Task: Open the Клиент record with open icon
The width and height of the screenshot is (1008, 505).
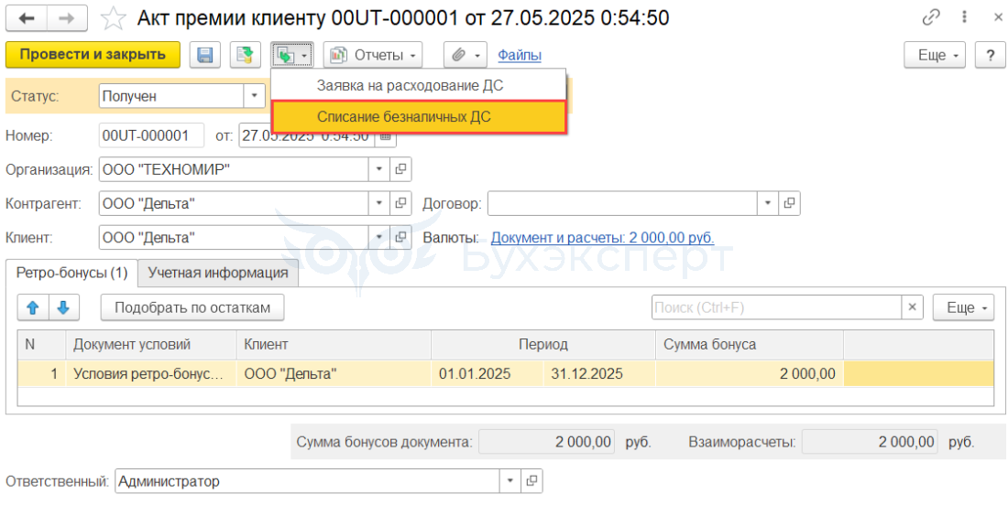Action: click(400, 238)
